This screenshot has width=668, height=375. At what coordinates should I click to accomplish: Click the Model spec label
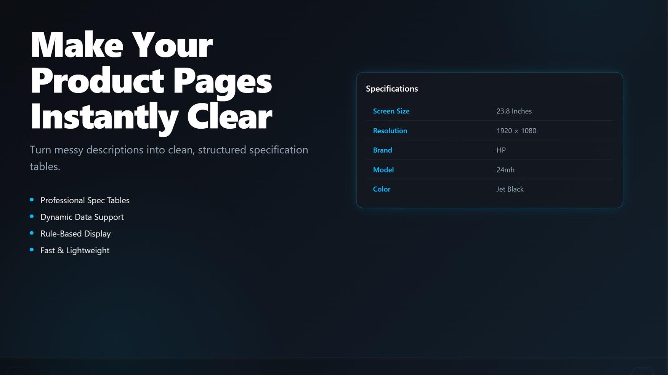383,170
